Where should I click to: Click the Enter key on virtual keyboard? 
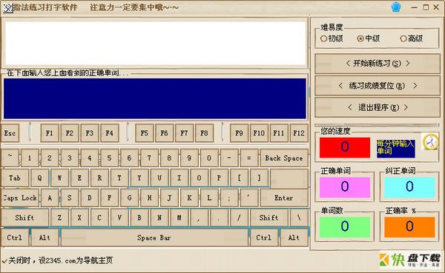[284, 198]
